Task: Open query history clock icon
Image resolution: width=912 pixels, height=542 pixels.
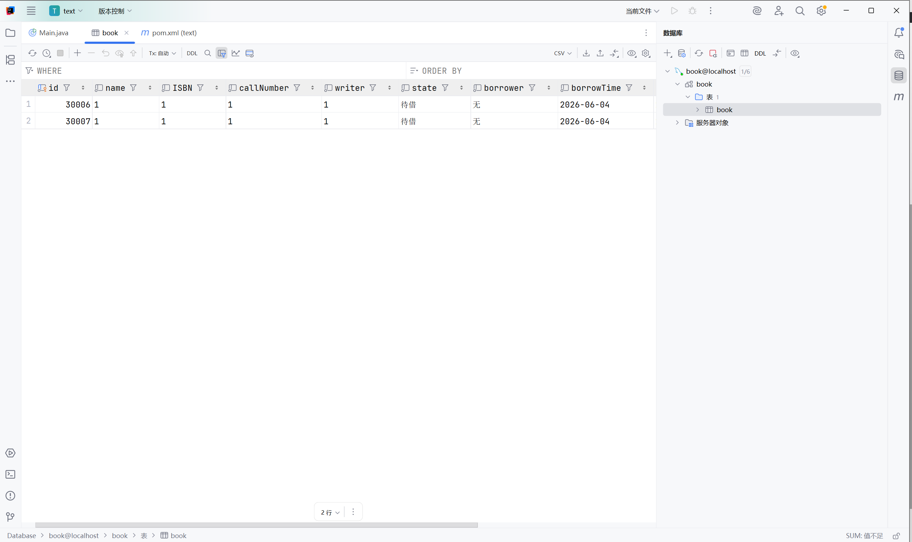Action: pos(46,53)
